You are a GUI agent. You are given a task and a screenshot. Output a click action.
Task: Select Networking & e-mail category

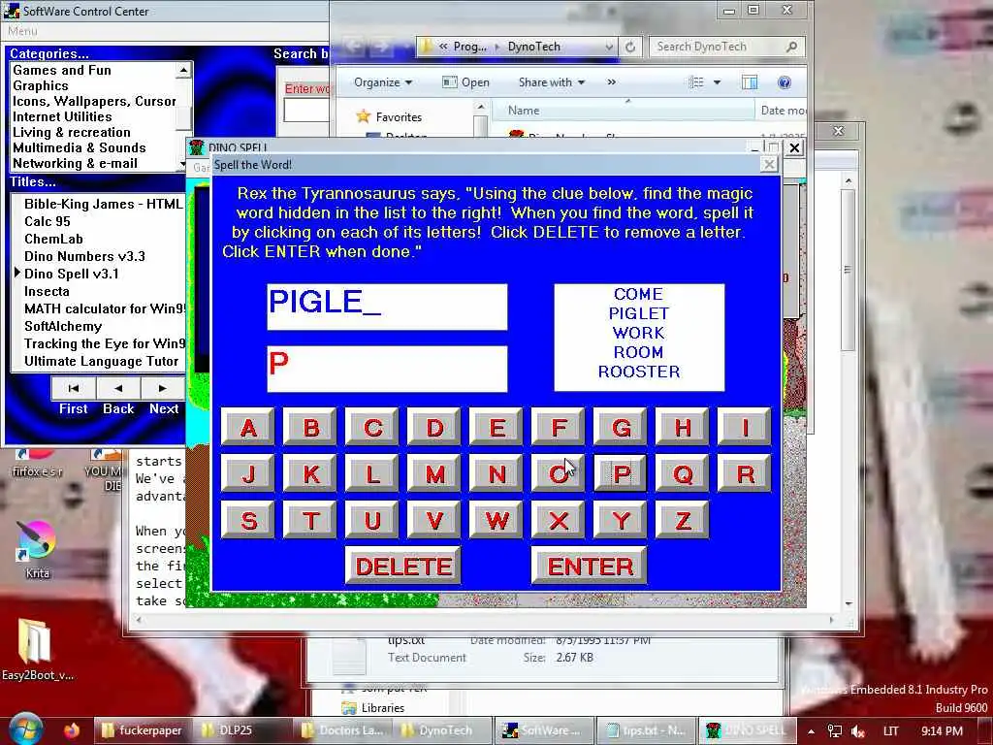[75, 163]
